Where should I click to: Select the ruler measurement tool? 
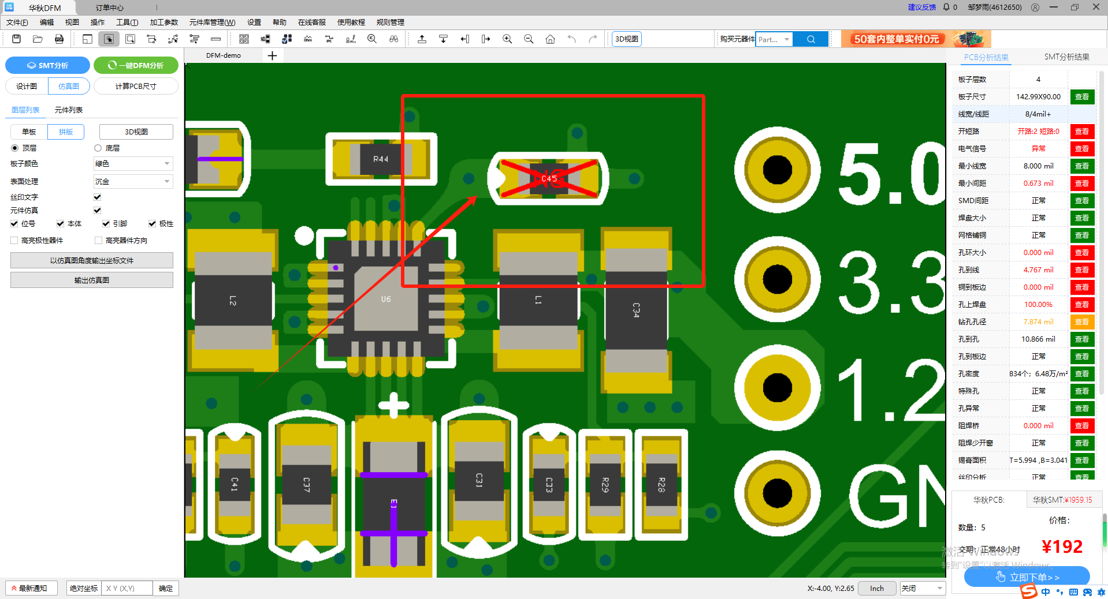215,39
